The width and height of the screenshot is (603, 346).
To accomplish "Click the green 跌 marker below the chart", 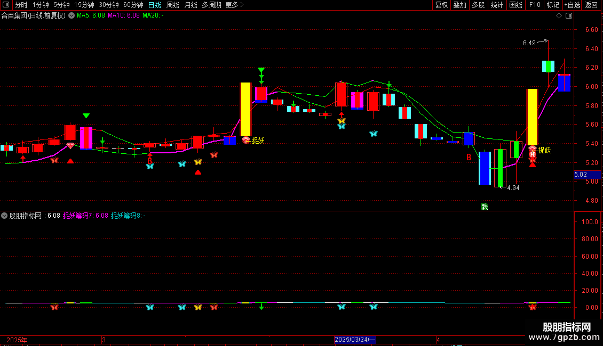I will tap(484, 207).
